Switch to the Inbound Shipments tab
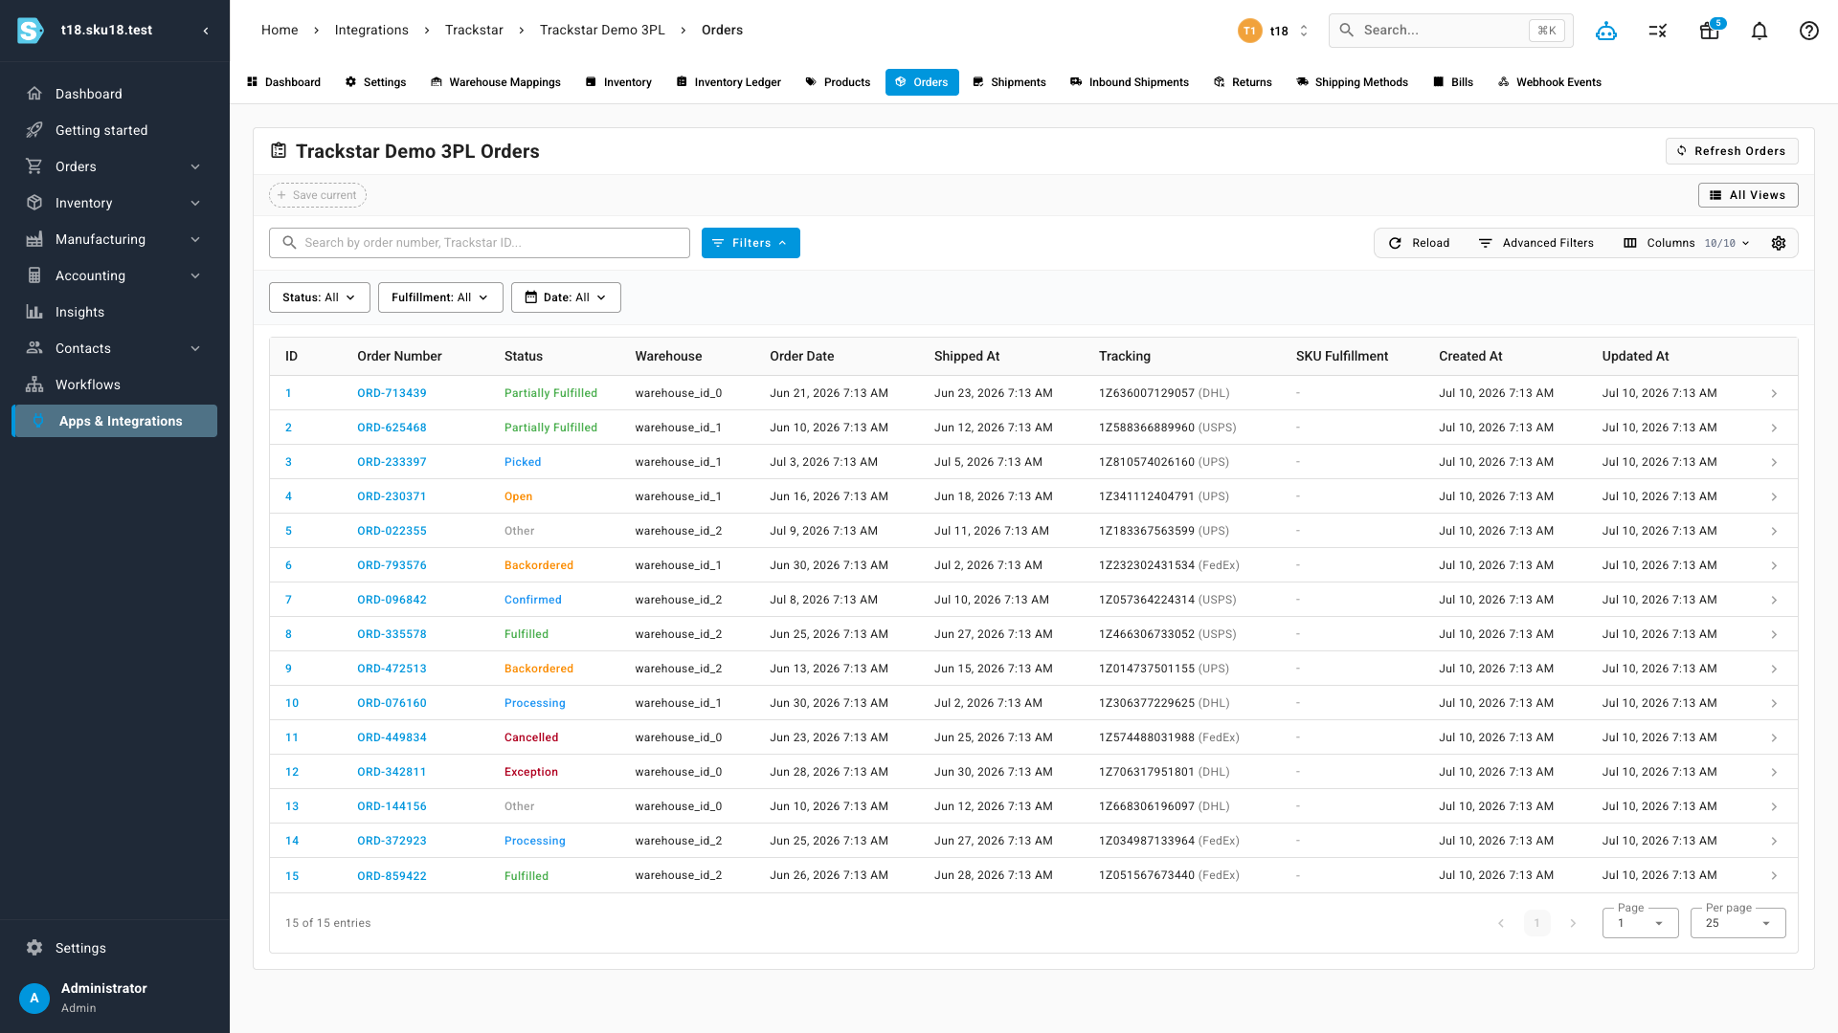Image resolution: width=1838 pixels, height=1033 pixels. point(1130,82)
